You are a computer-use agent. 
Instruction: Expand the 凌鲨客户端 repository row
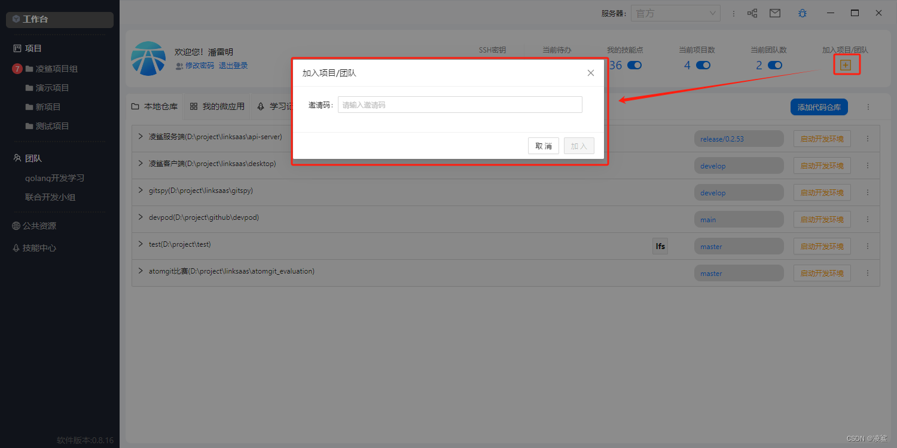click(141, 164)
